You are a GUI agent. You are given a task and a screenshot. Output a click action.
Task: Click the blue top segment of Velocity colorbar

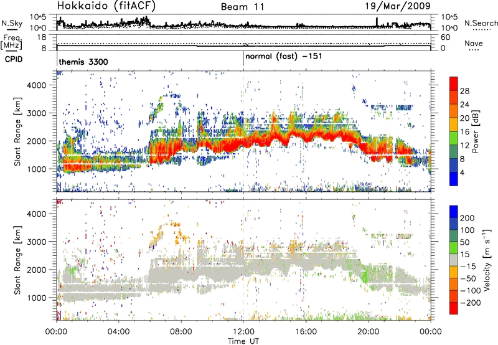[x=454, y=212]
